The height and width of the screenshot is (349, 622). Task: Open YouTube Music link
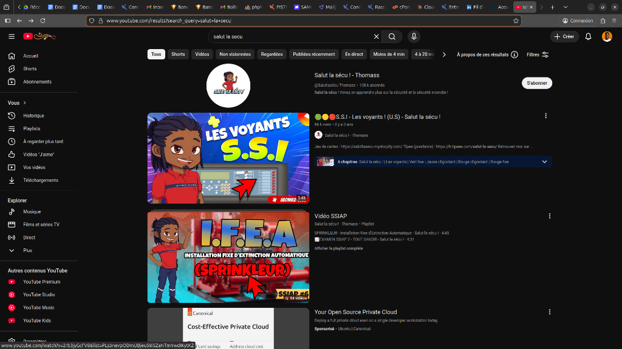pos(38,307)
